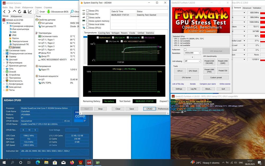265x166 pixels.
Task: Toggle the CPU Core #4 graph checkbox
Action: tap(107, 41)
